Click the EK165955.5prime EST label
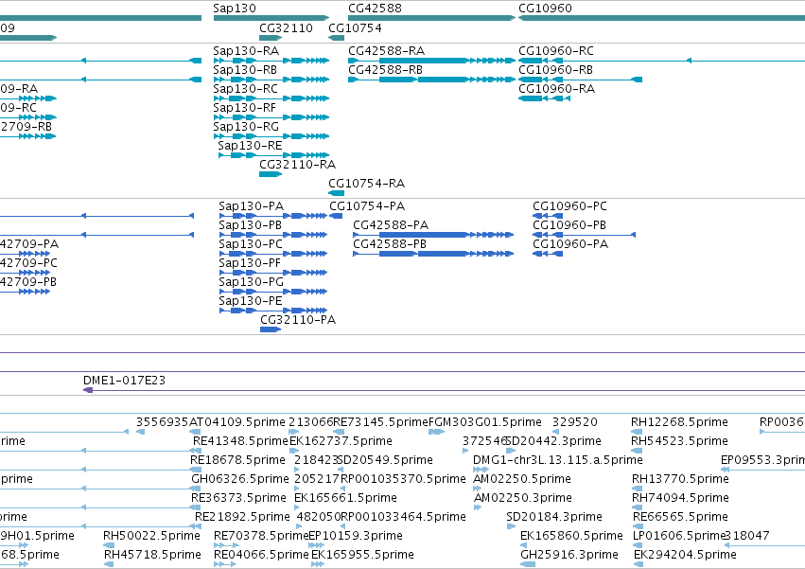 (x=362, y=555)
